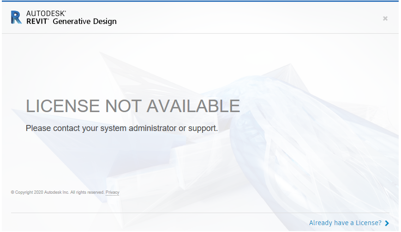Click the LICENSE NOT AVAILABLE heading

point(133,106)
